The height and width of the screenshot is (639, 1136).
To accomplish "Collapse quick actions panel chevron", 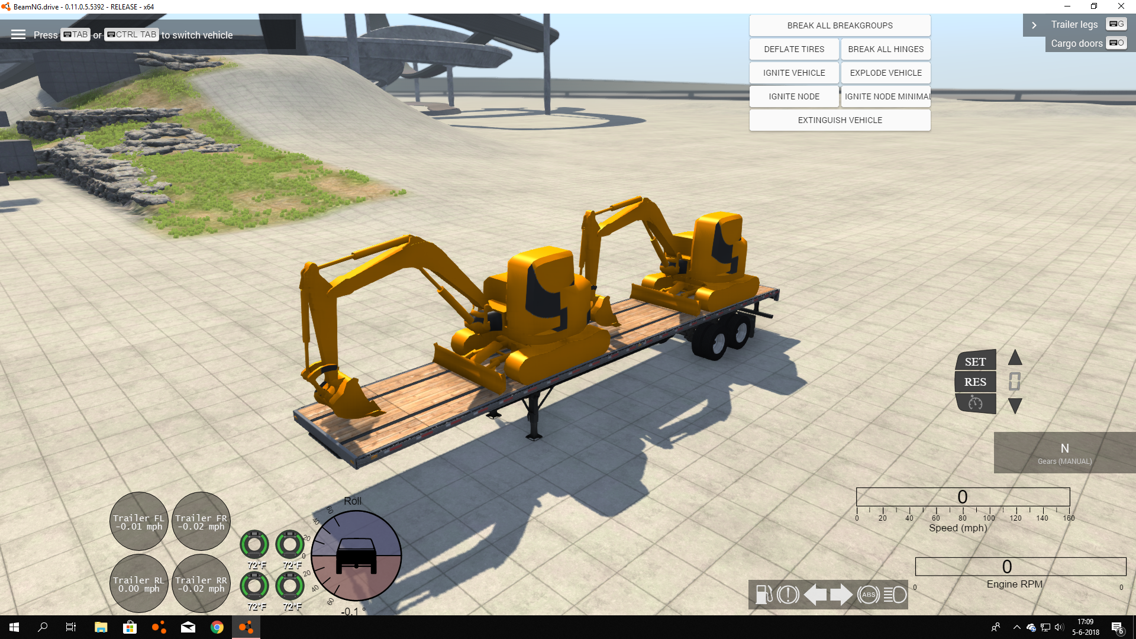I will click(x=1034, y=25).
